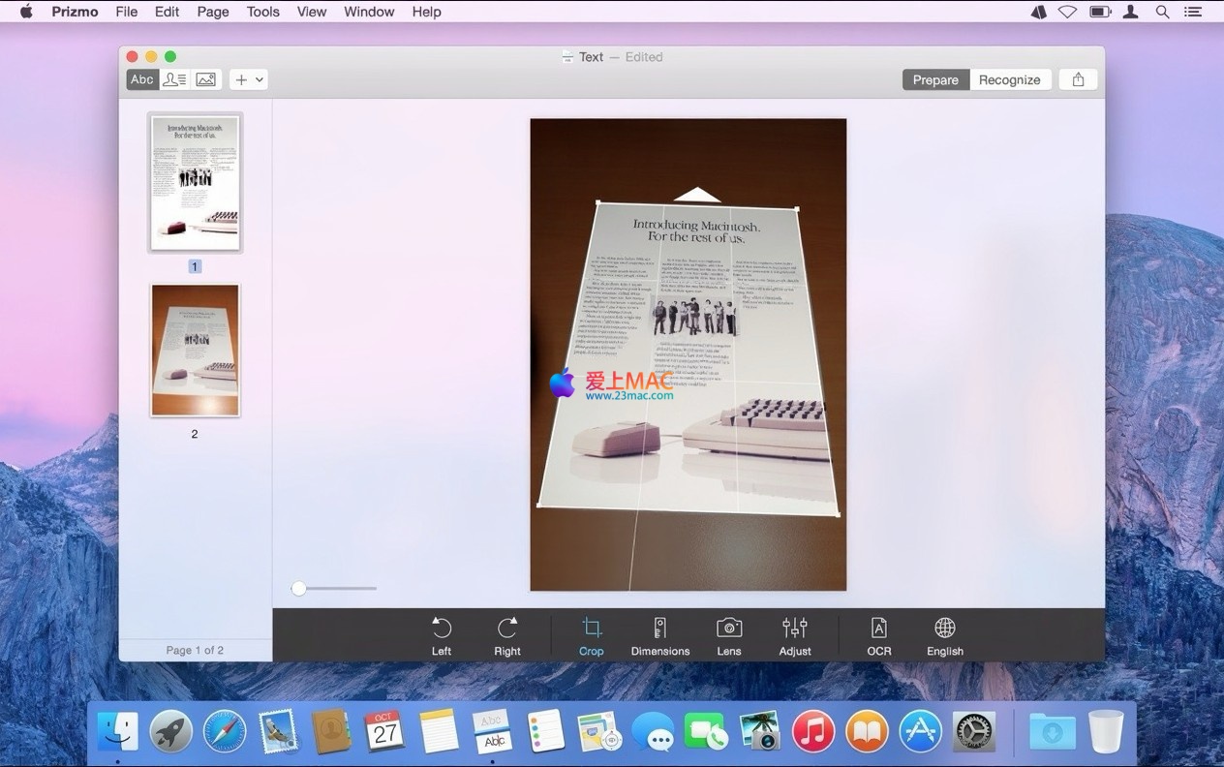Open the Tools menu
Viewport: 1224px width, 767px height.
coord(262,12)
